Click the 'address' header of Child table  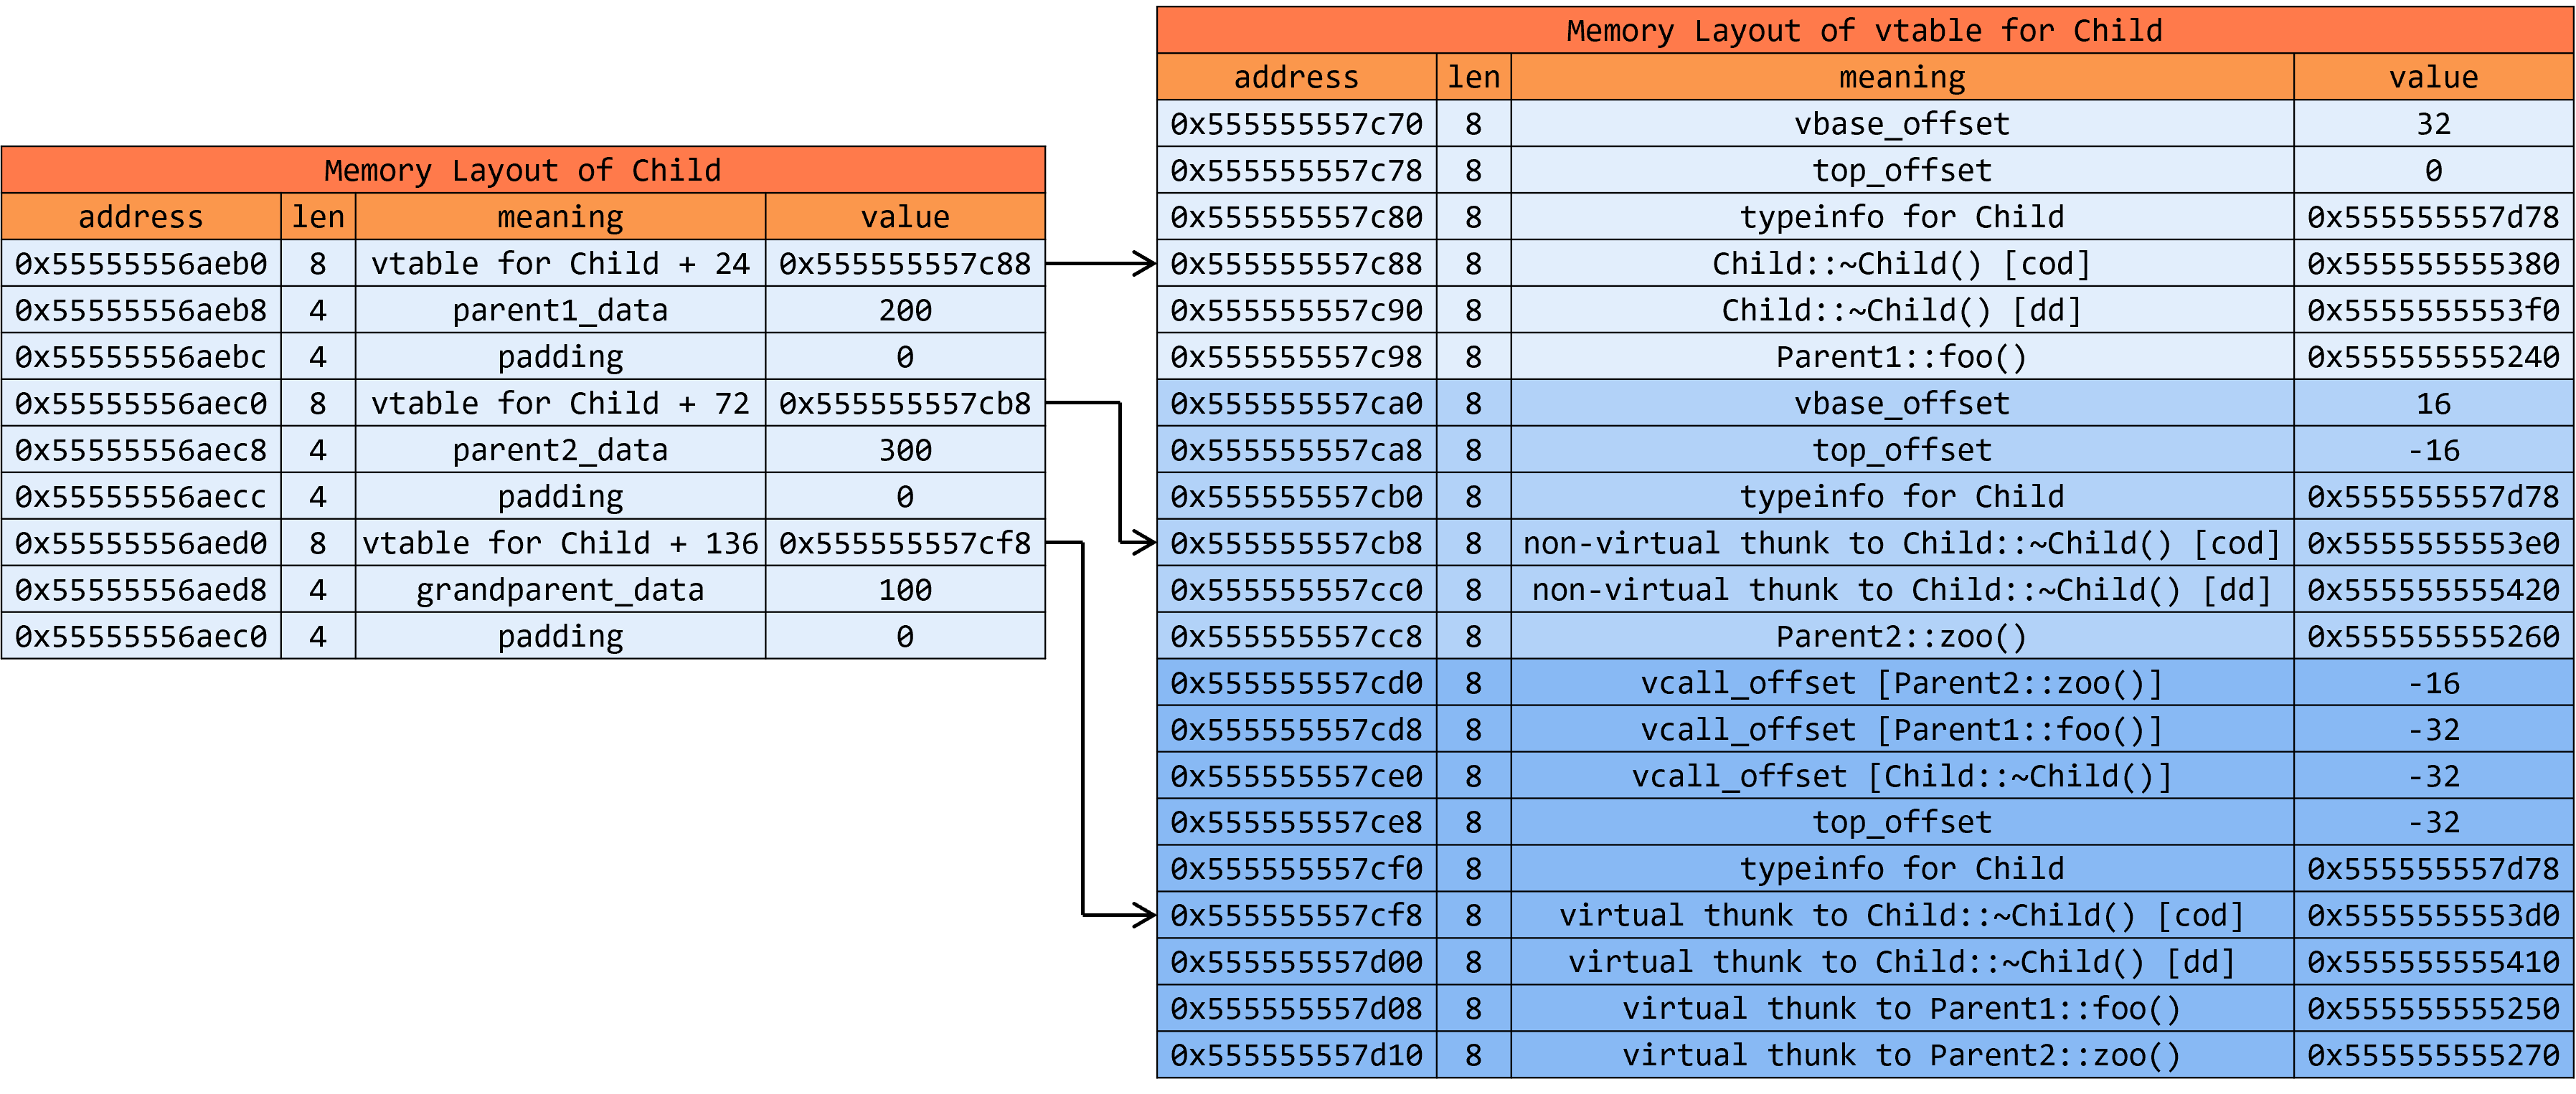141,217
